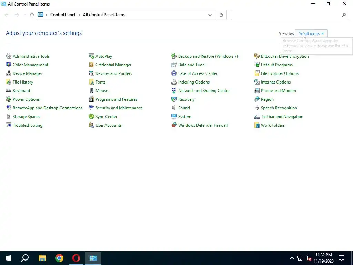353x265 pixels.
Task: Click the Troubleshooting icon
Action: coord(9,125)
